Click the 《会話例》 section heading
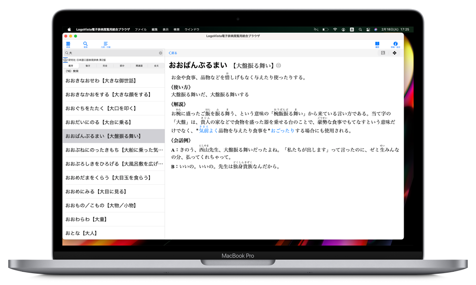 (180, 141)
